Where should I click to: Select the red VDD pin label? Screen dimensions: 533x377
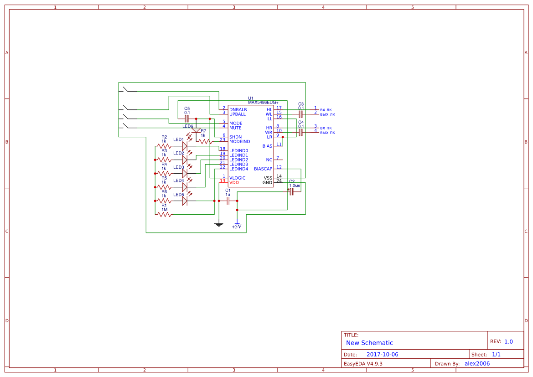click(x=234, y=182)
